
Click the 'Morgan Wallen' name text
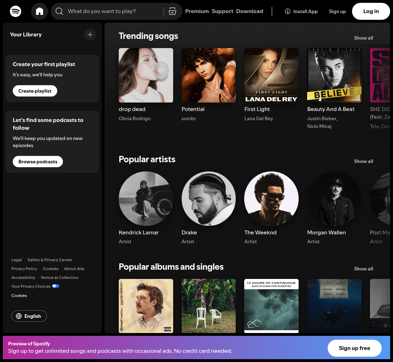[327, 232]
